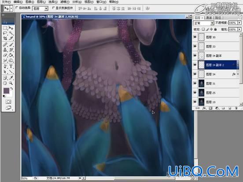Select the Hand tool
The image size is (243, 182).
pos(5,83)
